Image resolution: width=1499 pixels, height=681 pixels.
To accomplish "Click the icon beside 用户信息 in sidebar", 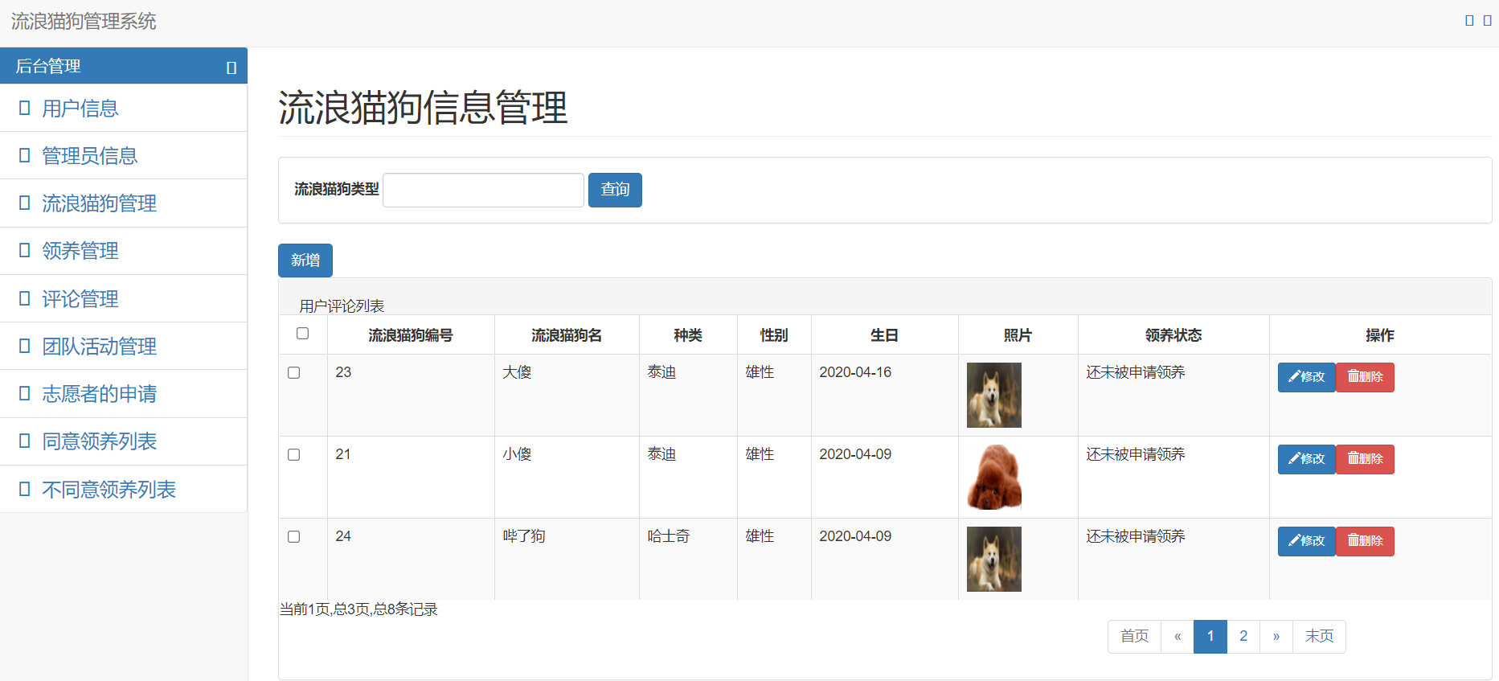I will click(x=25, y=108).
